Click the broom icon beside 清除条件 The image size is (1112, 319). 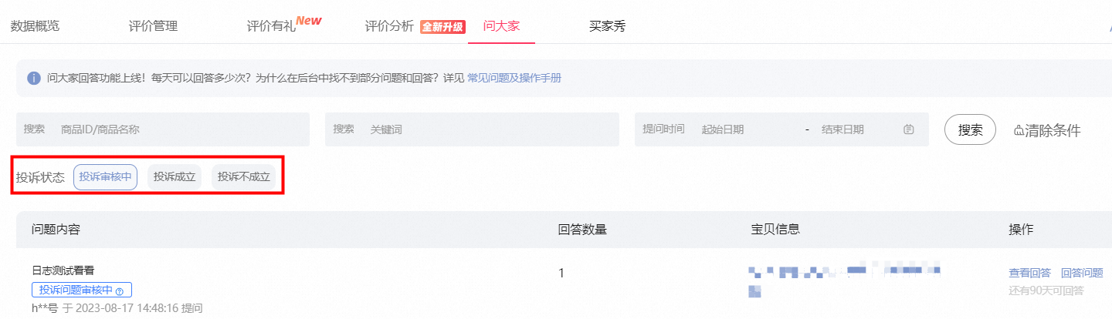click(x=1019, y=130)
